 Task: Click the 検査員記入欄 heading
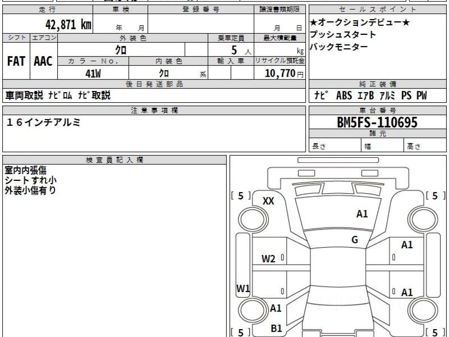pos(114,160)
